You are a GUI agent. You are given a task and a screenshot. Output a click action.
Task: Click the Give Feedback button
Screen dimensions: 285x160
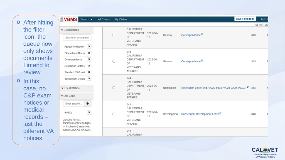point(245,19)
